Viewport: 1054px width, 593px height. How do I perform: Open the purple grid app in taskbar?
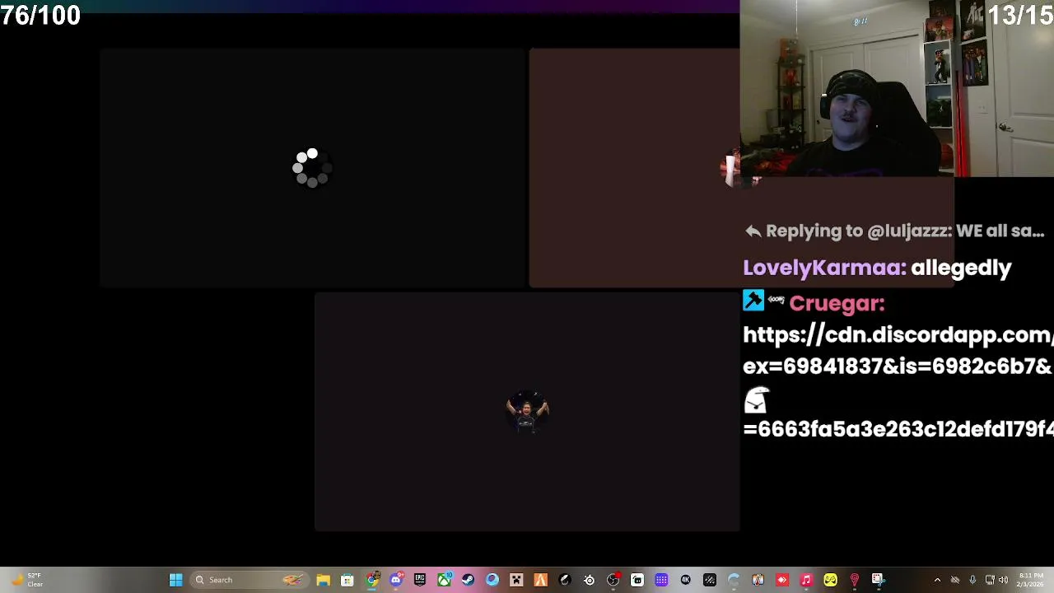pos(661,580)
